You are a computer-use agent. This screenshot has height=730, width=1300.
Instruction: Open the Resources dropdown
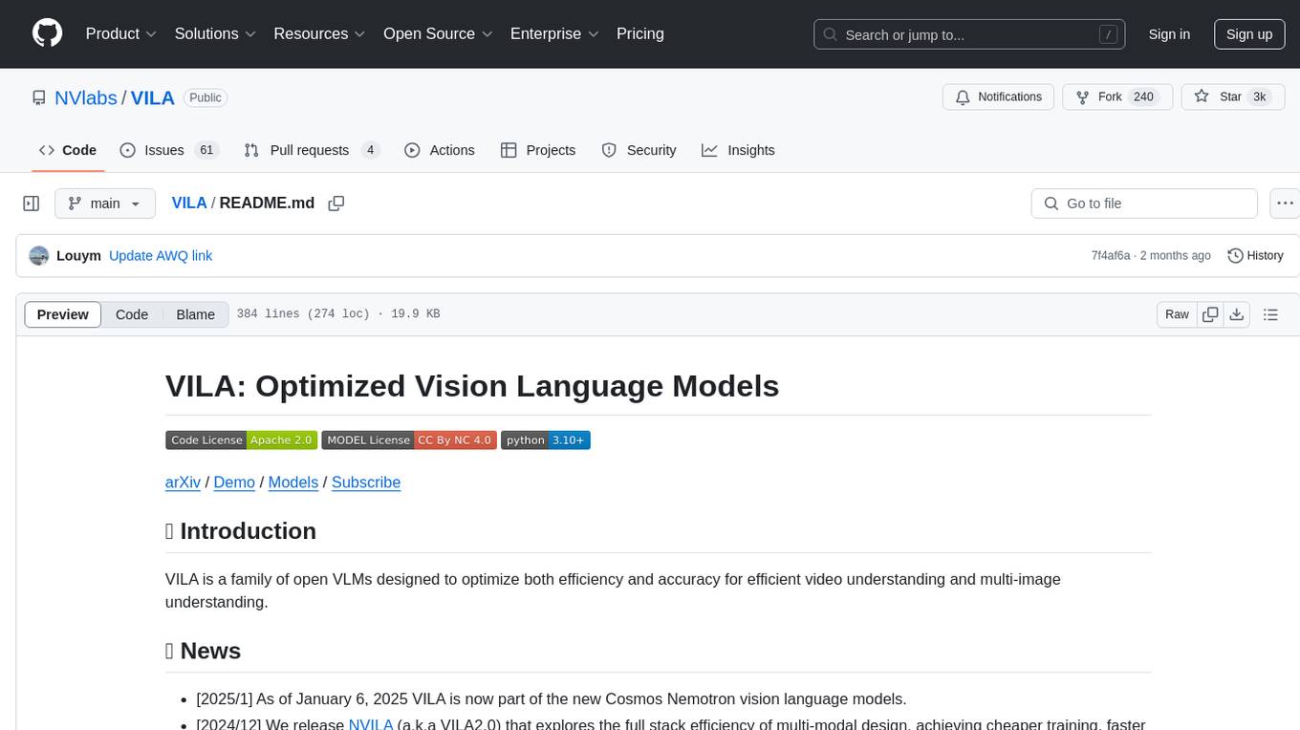(x=320, y=33)
